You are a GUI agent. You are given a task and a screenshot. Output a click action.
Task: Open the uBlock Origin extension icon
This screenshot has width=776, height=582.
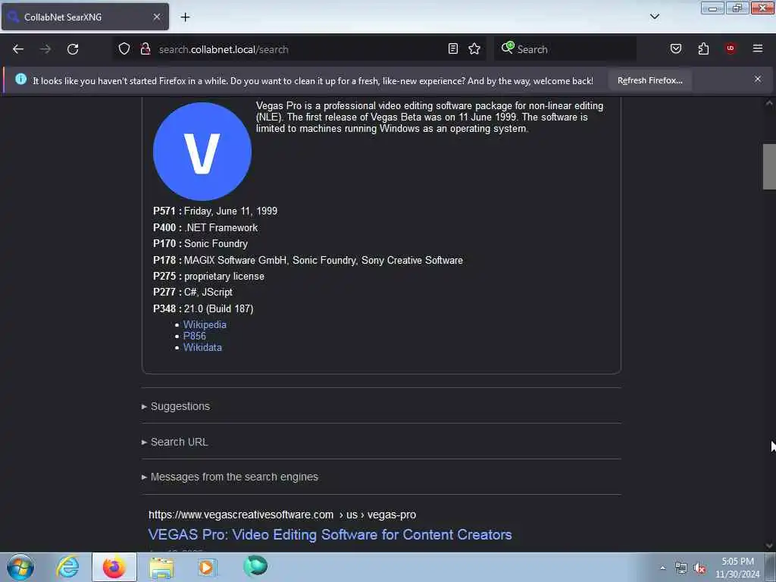click(x=731, y=48)
